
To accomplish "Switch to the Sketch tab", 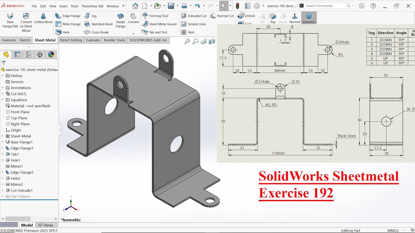I will pos(25,40).
